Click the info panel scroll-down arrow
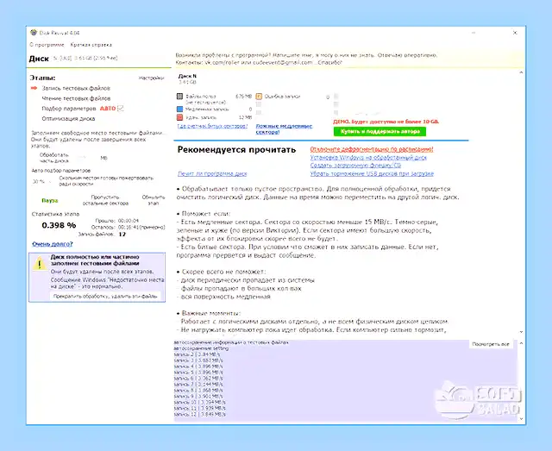This screenshot has width=552, height=451. [x=521, y=332]
